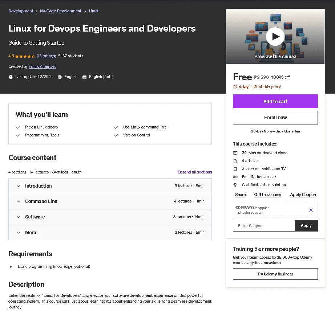Open the No-Code Development breadcrumb
335x311 pixels.
61,11
